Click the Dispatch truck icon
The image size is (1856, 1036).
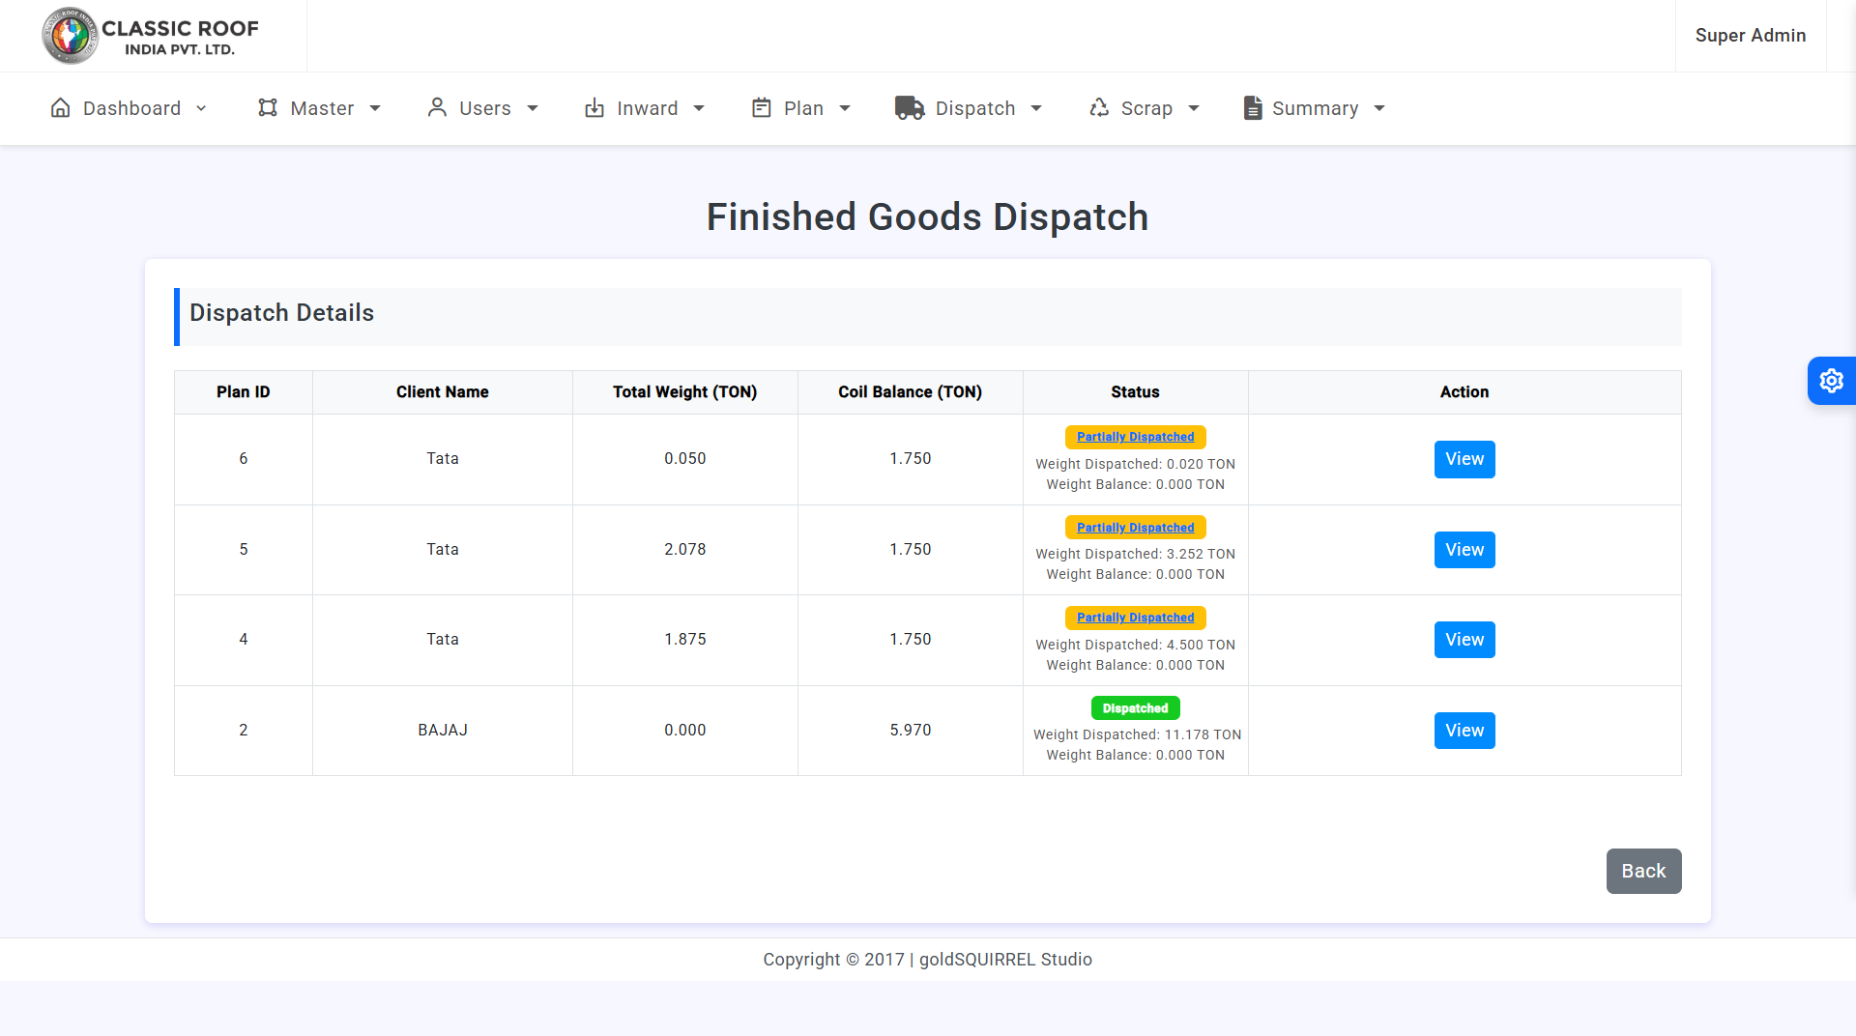[x=909, y=108]
